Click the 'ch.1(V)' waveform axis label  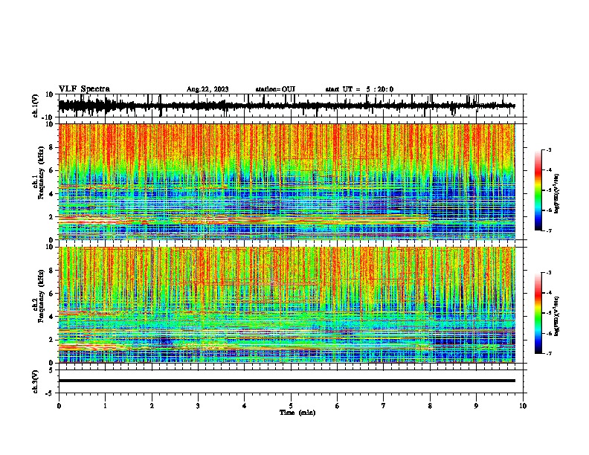click(x=36, y=106)
